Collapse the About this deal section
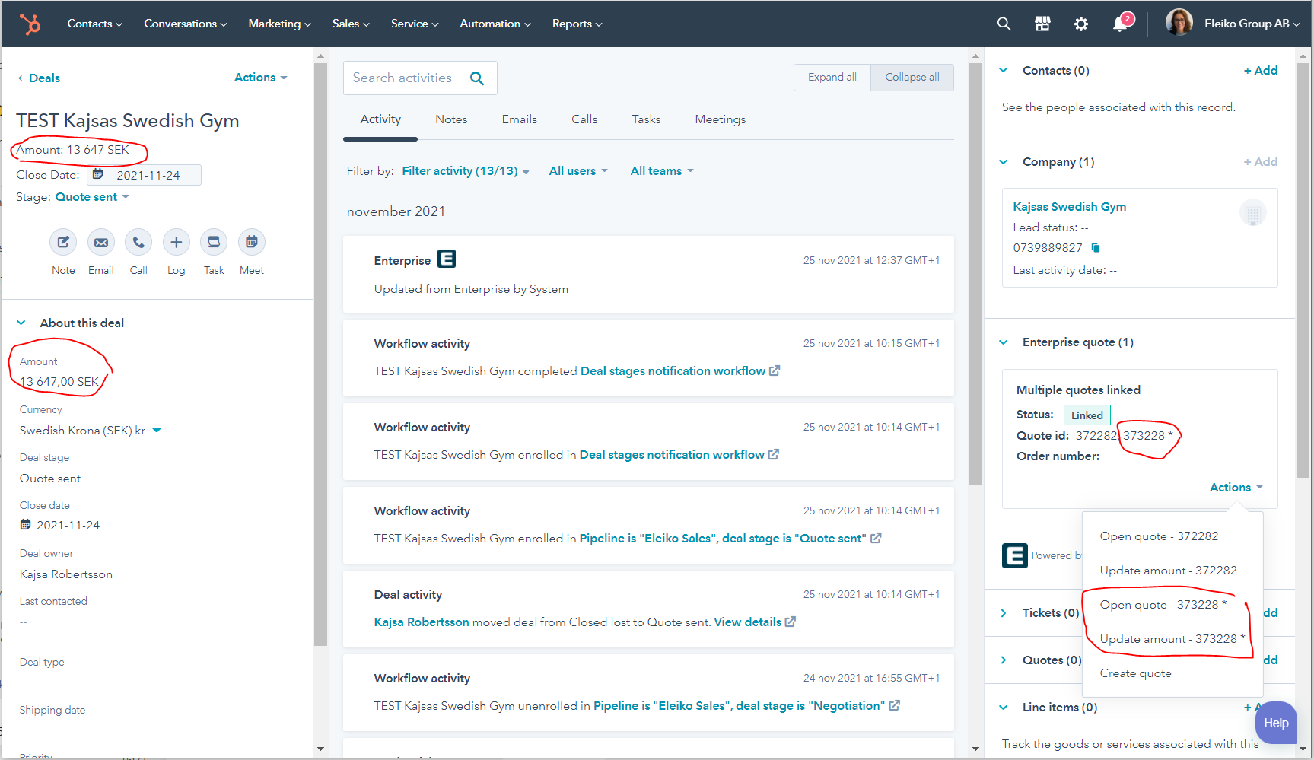1314x760 pixels. [21, 323]
